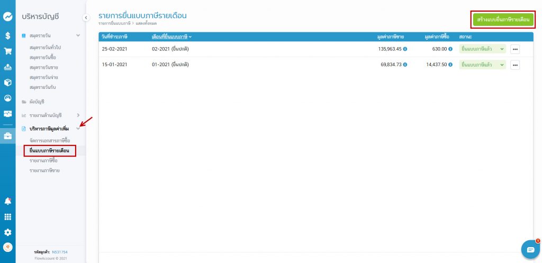542x263 pixels.
Task: Click info icon next to 630.00
Action: point(450,49)
